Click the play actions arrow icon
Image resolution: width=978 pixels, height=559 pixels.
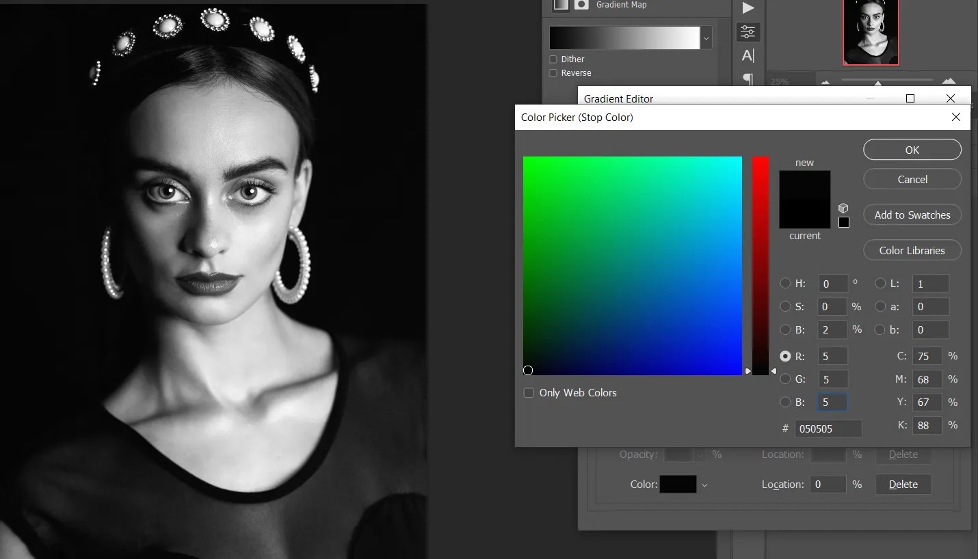tap(749, 8)
